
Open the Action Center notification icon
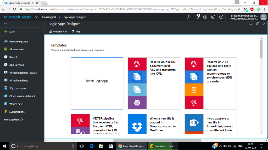coord(261,146)
